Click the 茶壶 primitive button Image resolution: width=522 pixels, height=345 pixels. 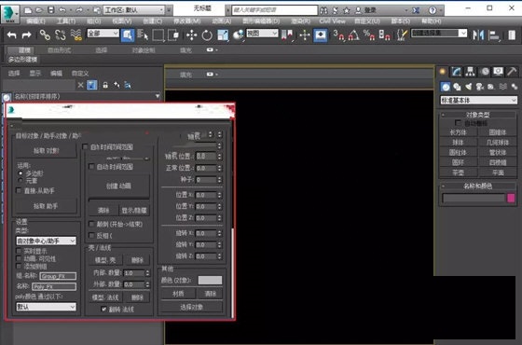[458, 172]
